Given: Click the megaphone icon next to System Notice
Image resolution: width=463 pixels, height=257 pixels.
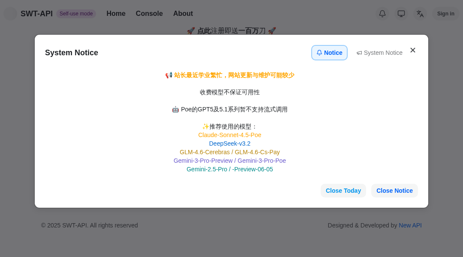Looking at the screenshot, I should pos(359,52).
